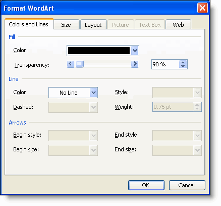Open the End size dropdown
This screenshot has width=221, height=206.
(x=197, y=150)
